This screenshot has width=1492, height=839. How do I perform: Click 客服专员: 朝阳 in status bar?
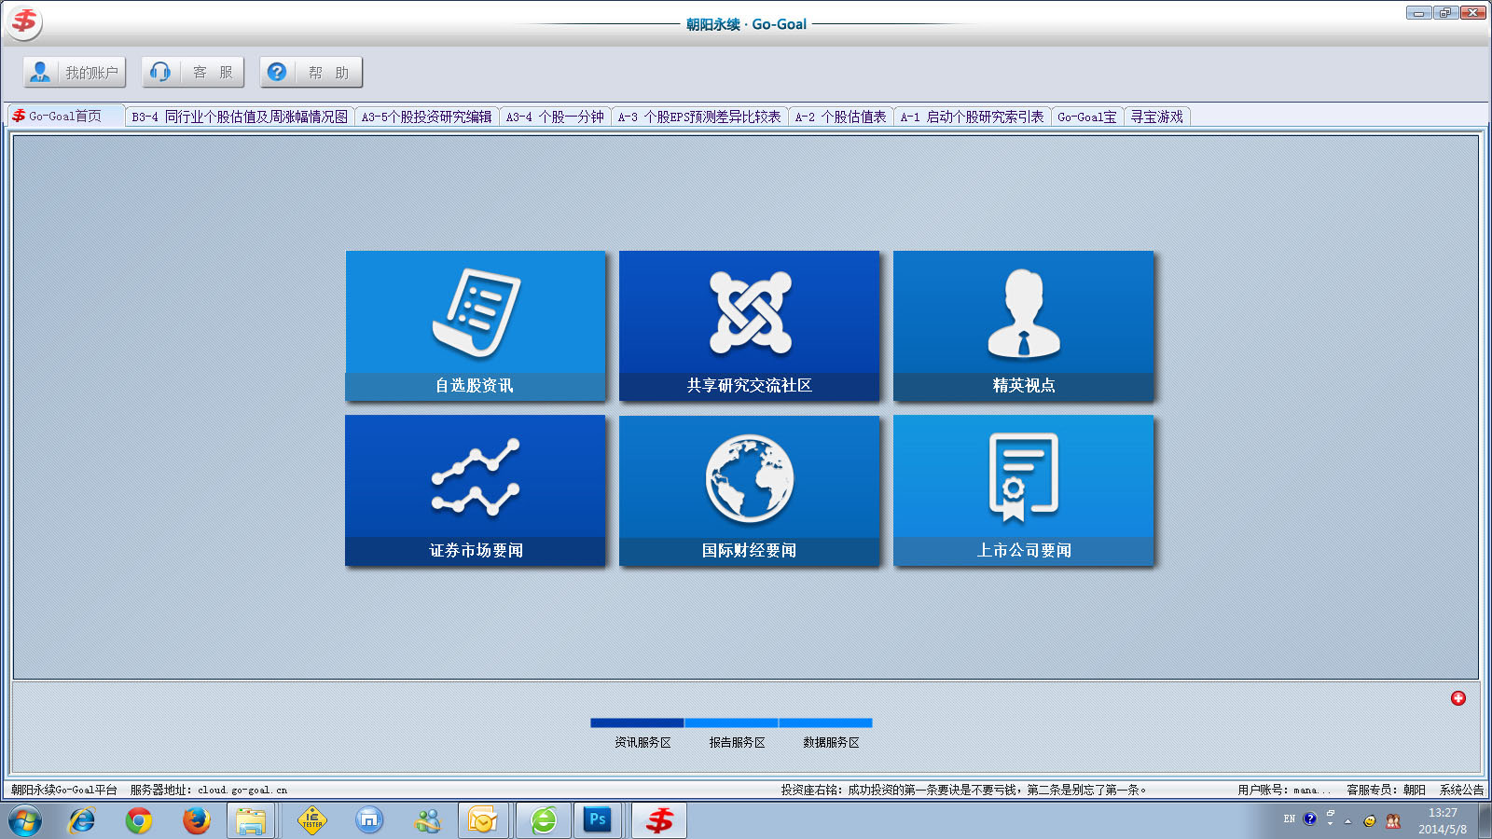[1386, 790]
